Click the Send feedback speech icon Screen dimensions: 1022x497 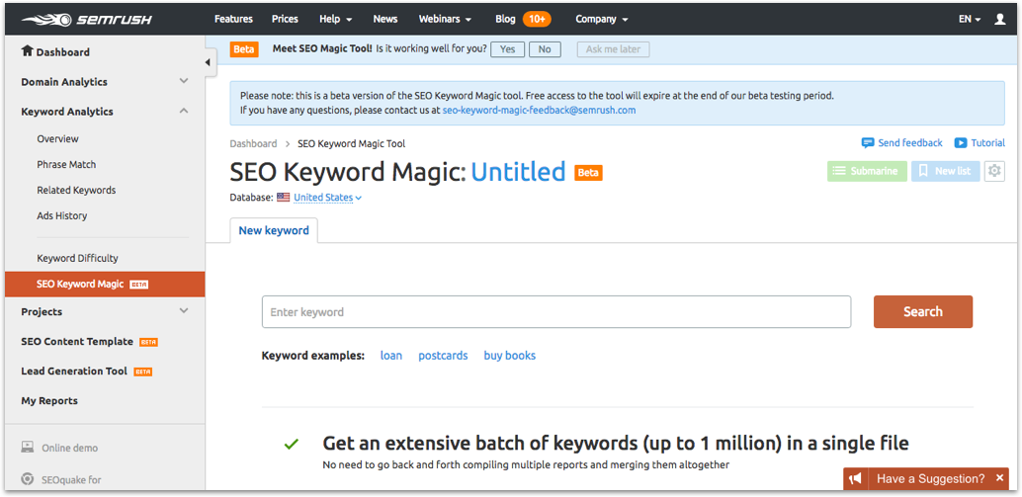(868, 143)
